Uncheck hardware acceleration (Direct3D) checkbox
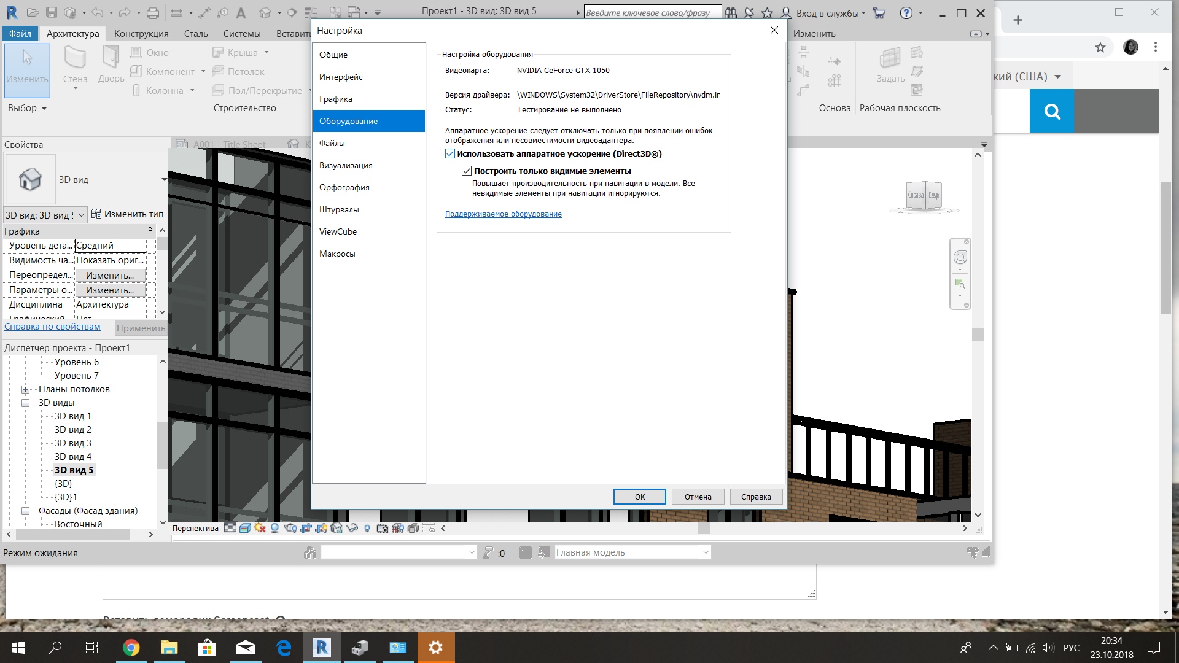The height and width of the screenshot is (663, 1179). (x=450, y=154)
